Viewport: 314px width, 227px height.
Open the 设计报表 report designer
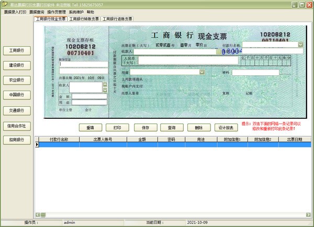(226, 128)
